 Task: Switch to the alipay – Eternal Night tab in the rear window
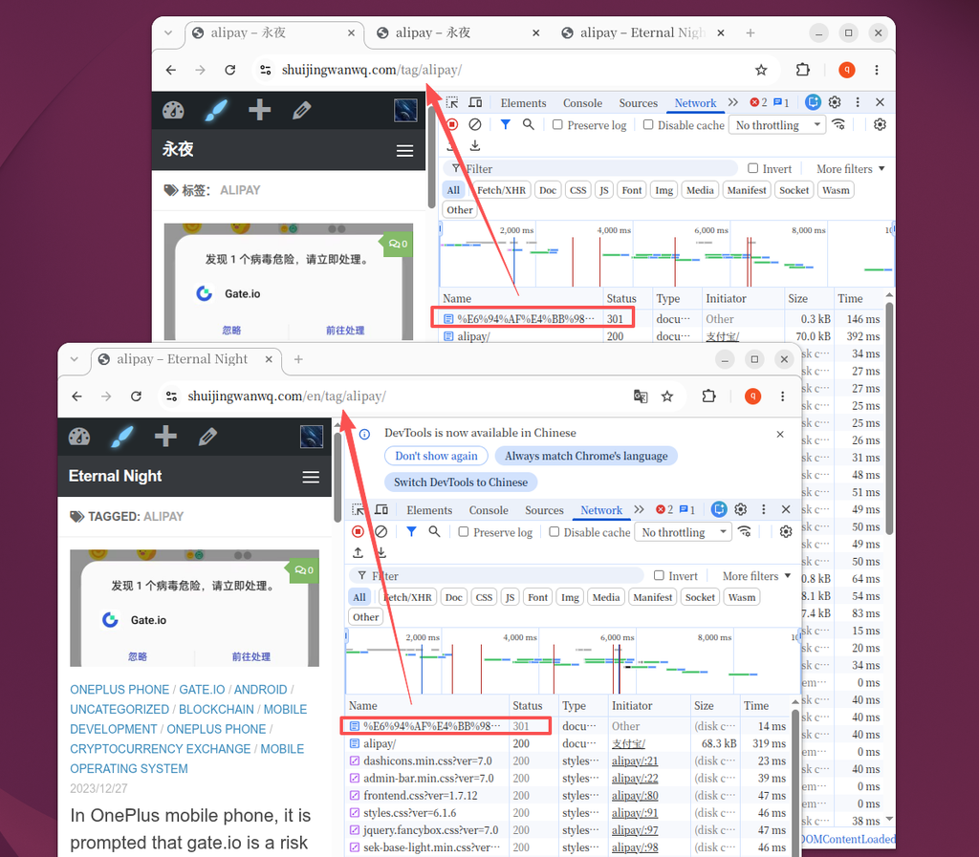[x=643, y=32]
